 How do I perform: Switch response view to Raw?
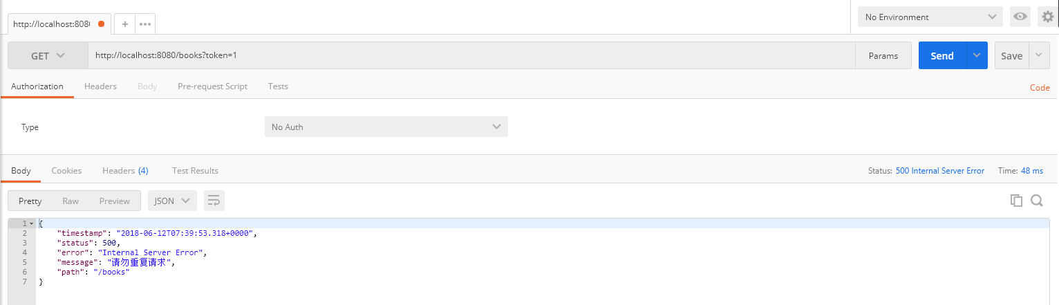click(x=71, y=201)
